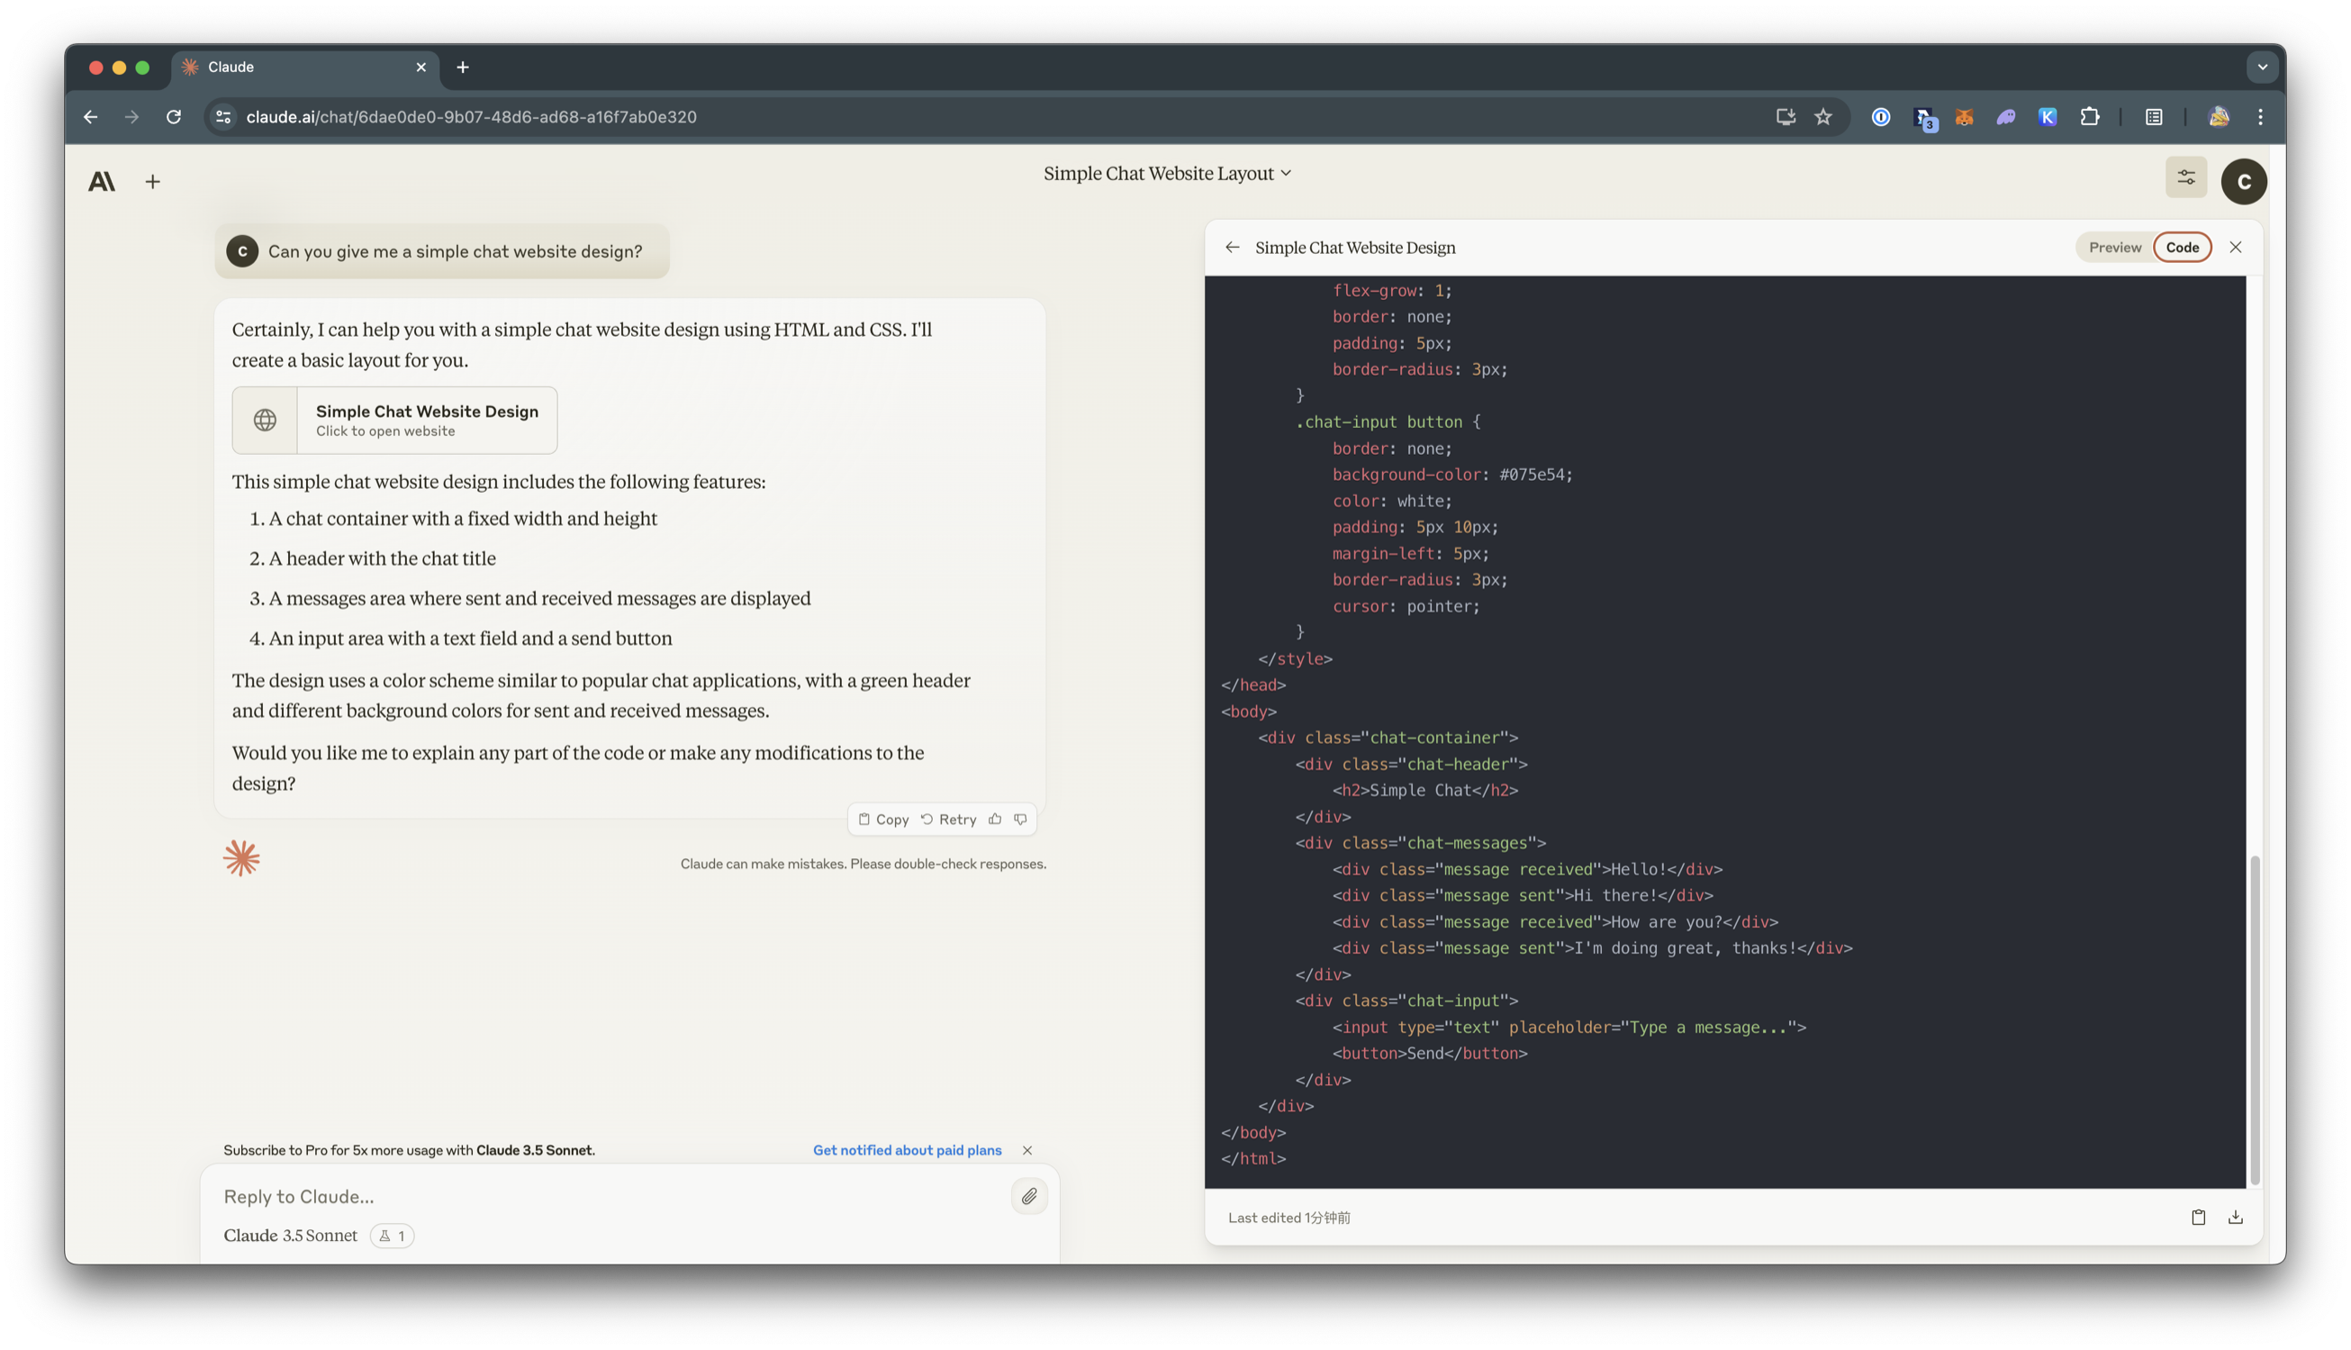
Task: Download the artifact with download icon
Action: [2235, 1218]
